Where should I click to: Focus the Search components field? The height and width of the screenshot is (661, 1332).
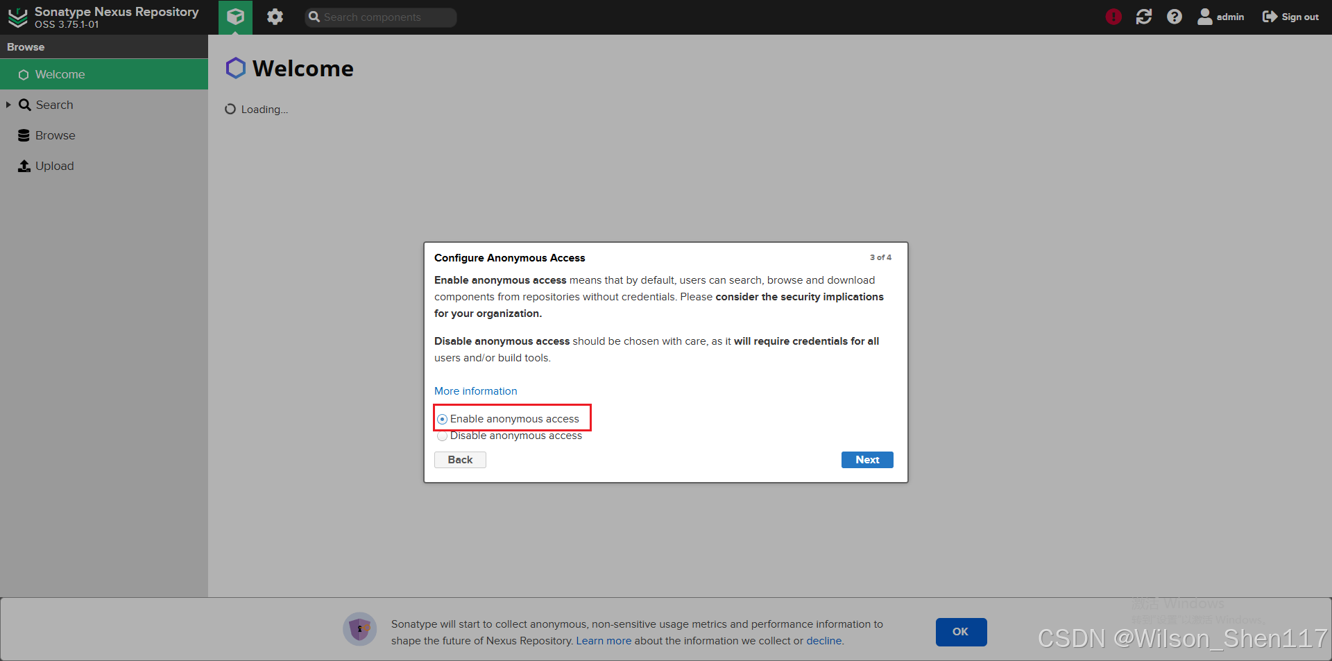tap(381, 17)
